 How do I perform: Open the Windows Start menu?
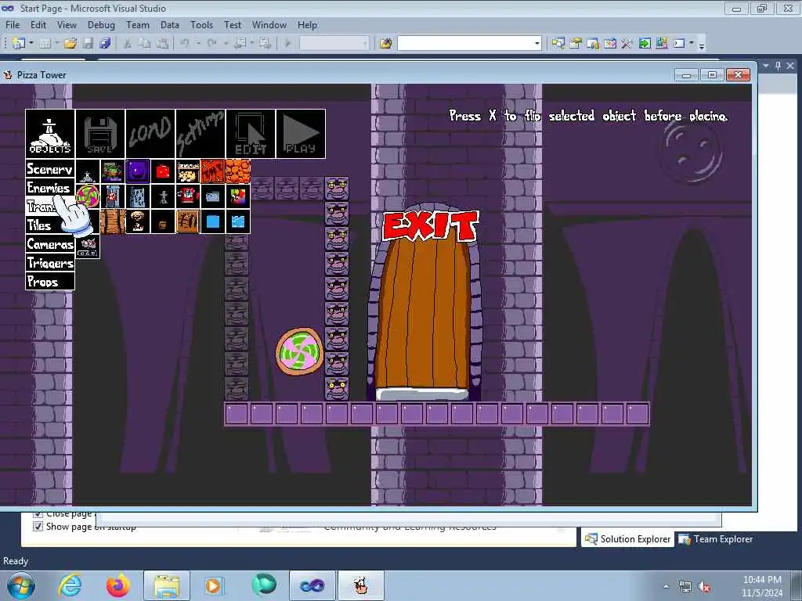(x=21, y=585)
